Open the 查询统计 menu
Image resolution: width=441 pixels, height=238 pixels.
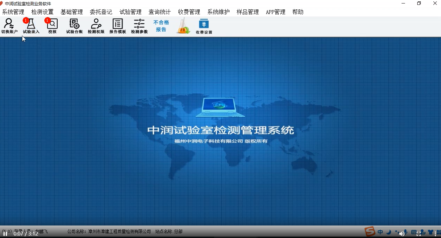tap(160, 12)
